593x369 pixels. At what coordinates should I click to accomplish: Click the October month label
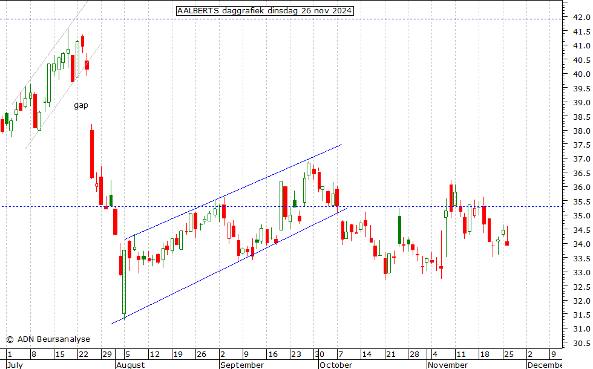tap(336, 365)
